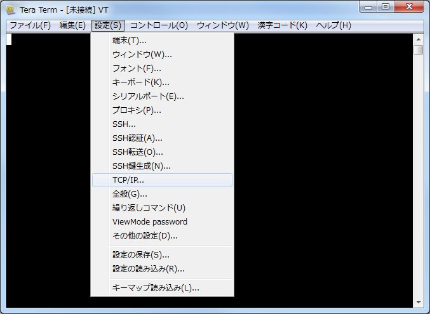Choose プロキシ(P)... menu entry
The width and height of the screenshot is (430, 314).
137,110
